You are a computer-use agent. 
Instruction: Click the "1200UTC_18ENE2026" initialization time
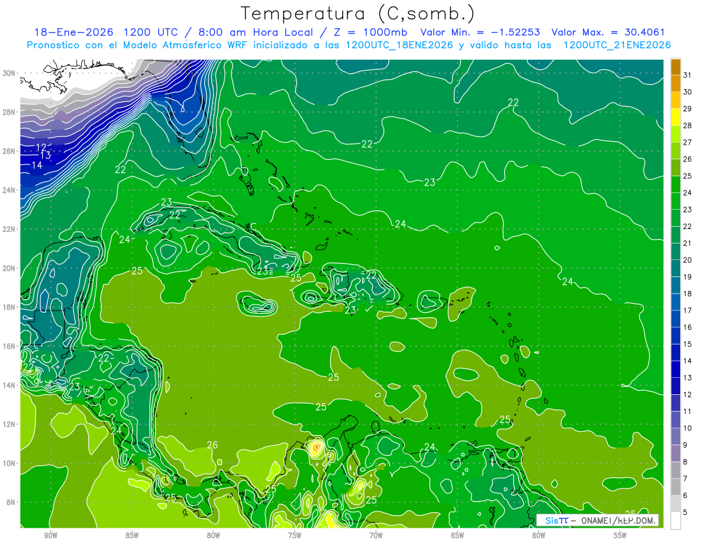coord(400,45)
